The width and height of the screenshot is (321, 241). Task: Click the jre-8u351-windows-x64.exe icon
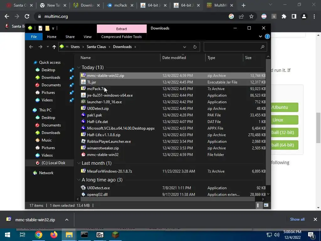point(83,95)
